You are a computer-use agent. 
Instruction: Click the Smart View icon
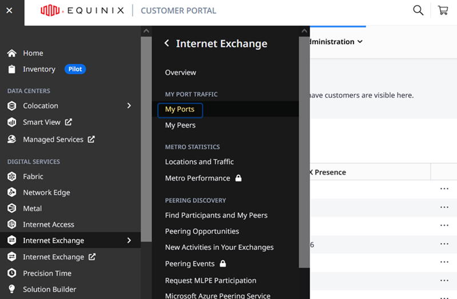click(11, 122)
